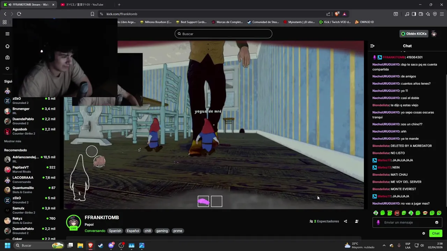The width and height of the screenshot is (447, 251).
Task: Open Brave Shields icon in address bar
Action: tap(337, 14)
